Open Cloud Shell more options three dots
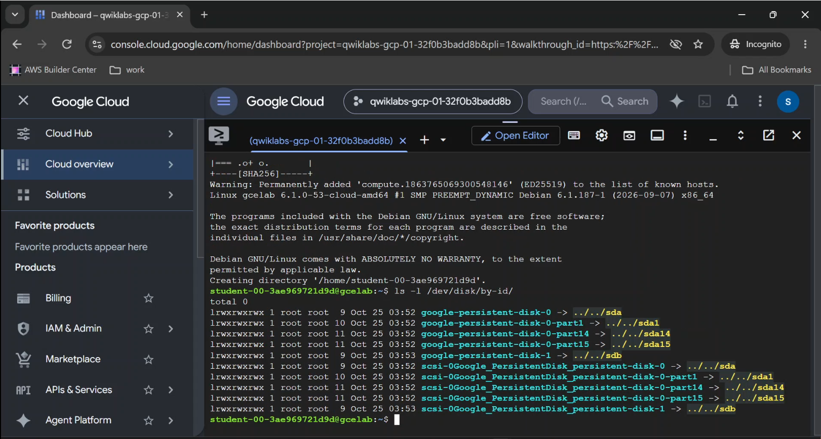Viewport: 821px width, 439px height. pyautogui.click(x=685, y=135)
